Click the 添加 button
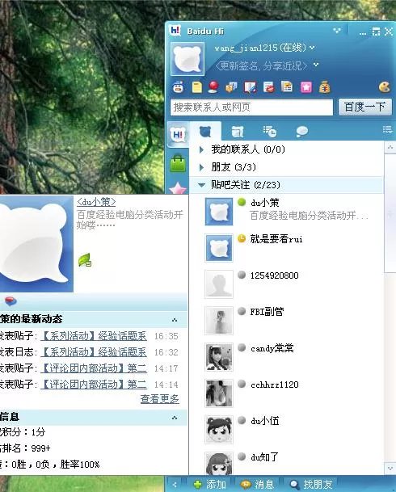The image size is (396, 492). point(209,485)
